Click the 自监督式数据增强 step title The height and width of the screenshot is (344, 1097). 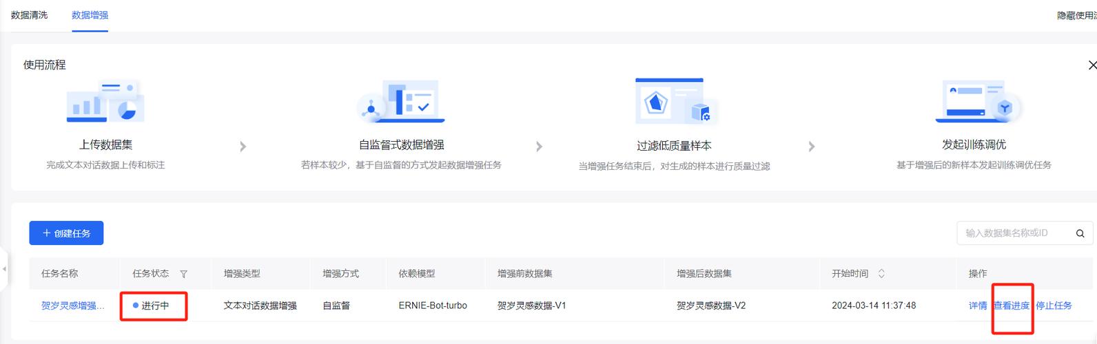401,144
